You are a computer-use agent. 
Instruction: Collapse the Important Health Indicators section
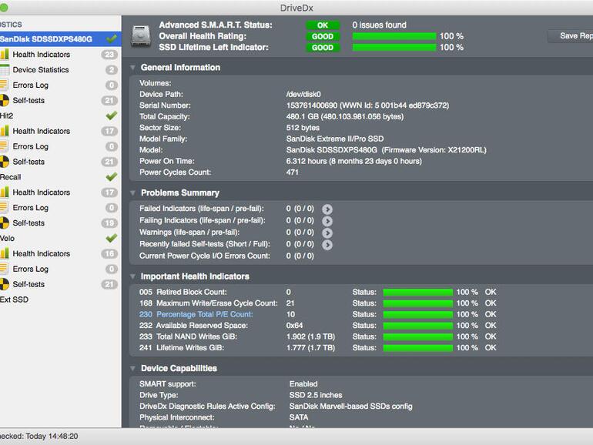[132, 276]
